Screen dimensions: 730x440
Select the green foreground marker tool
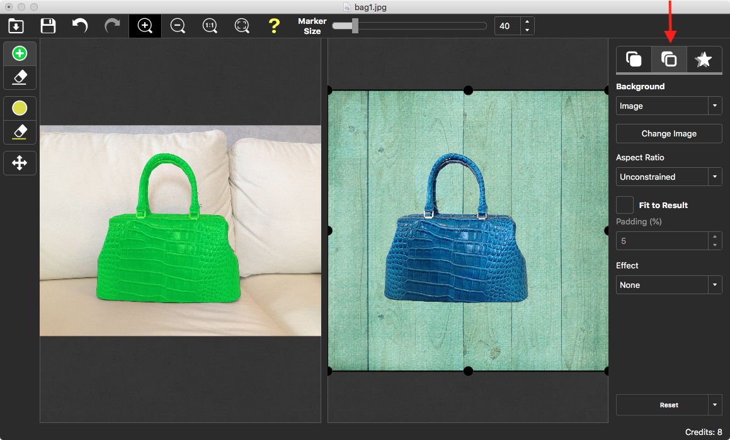pyautogui.click(x=20, y=54)
